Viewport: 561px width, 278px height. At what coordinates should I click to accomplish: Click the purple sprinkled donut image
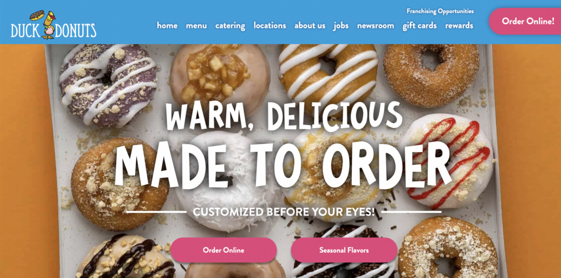(108, 85)
